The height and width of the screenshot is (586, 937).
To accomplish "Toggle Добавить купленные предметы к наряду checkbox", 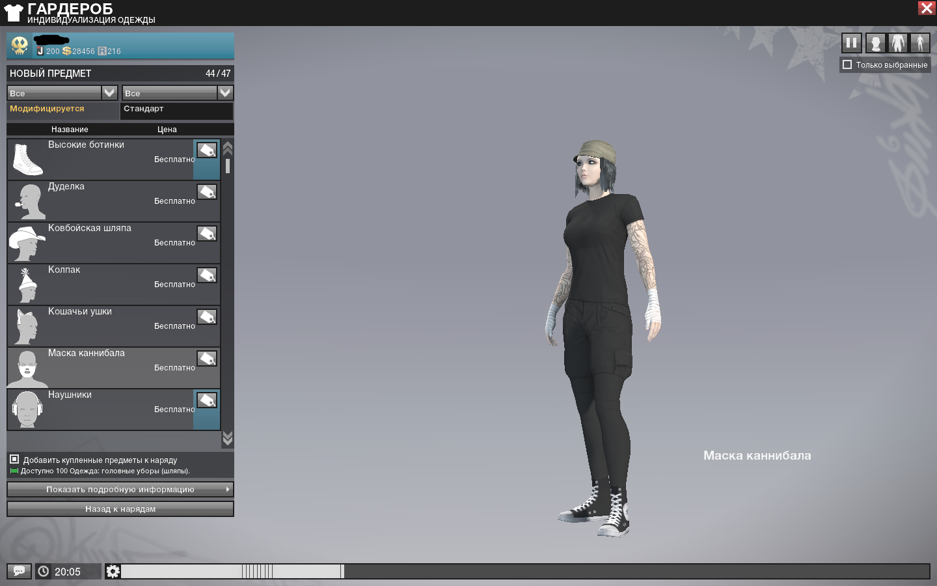I will pos(14,459).
